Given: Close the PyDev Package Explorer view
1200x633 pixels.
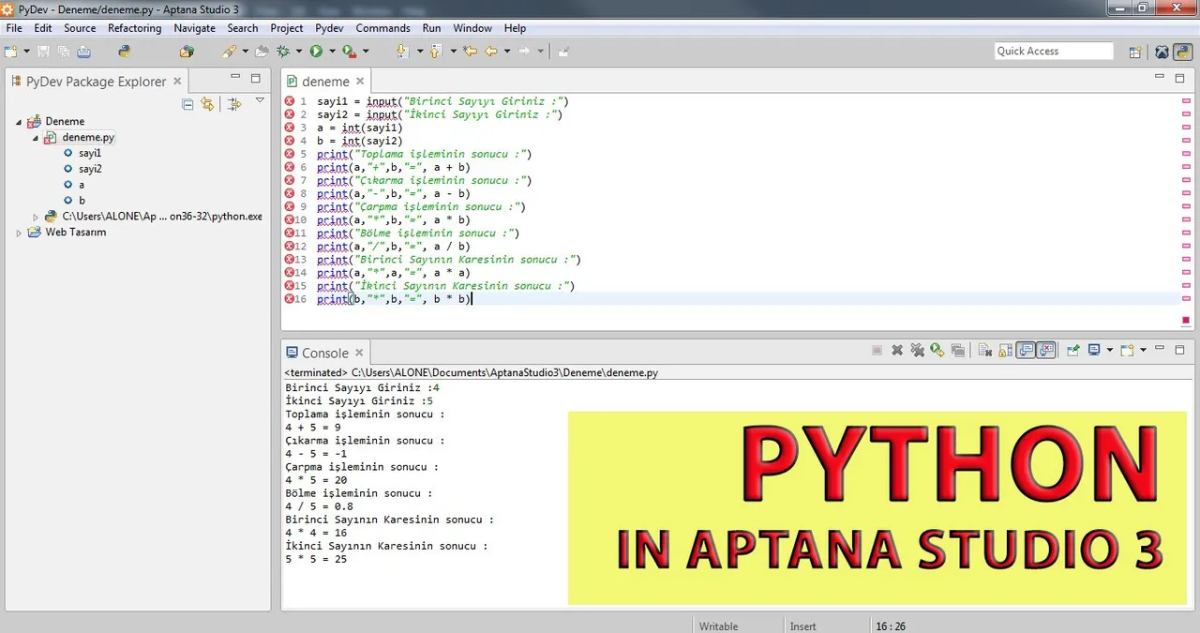Looking at the screenshot, I should point(176,82).
